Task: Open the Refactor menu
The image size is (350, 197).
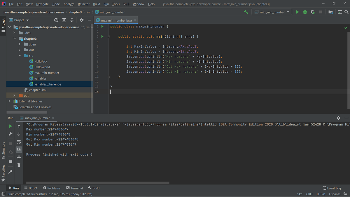Action: tap(84, 4)
